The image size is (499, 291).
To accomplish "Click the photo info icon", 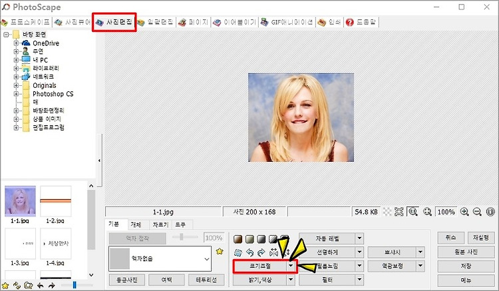I will click(490, 212).
